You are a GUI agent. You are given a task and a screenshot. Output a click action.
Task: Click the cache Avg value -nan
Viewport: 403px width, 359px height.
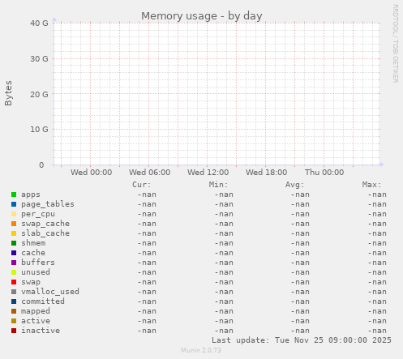coord(300,253)
